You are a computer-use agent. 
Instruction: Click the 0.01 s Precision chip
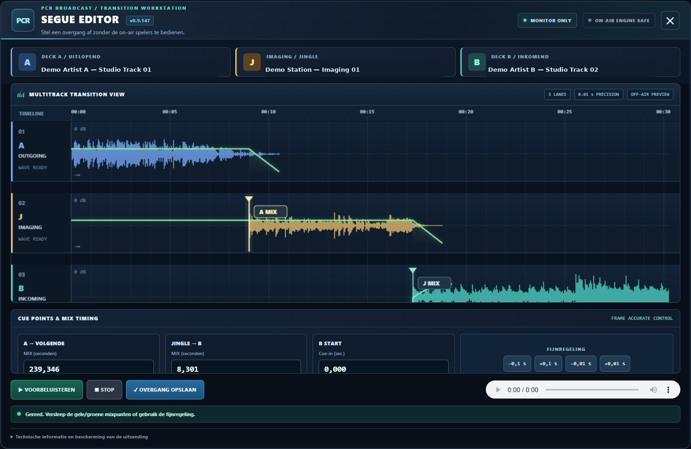(598, 94)
